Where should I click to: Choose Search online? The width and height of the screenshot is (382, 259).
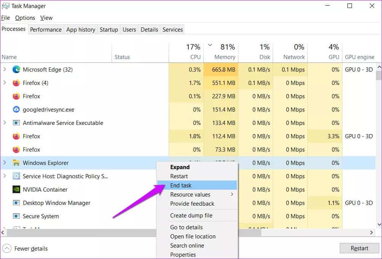pos(197,245)
